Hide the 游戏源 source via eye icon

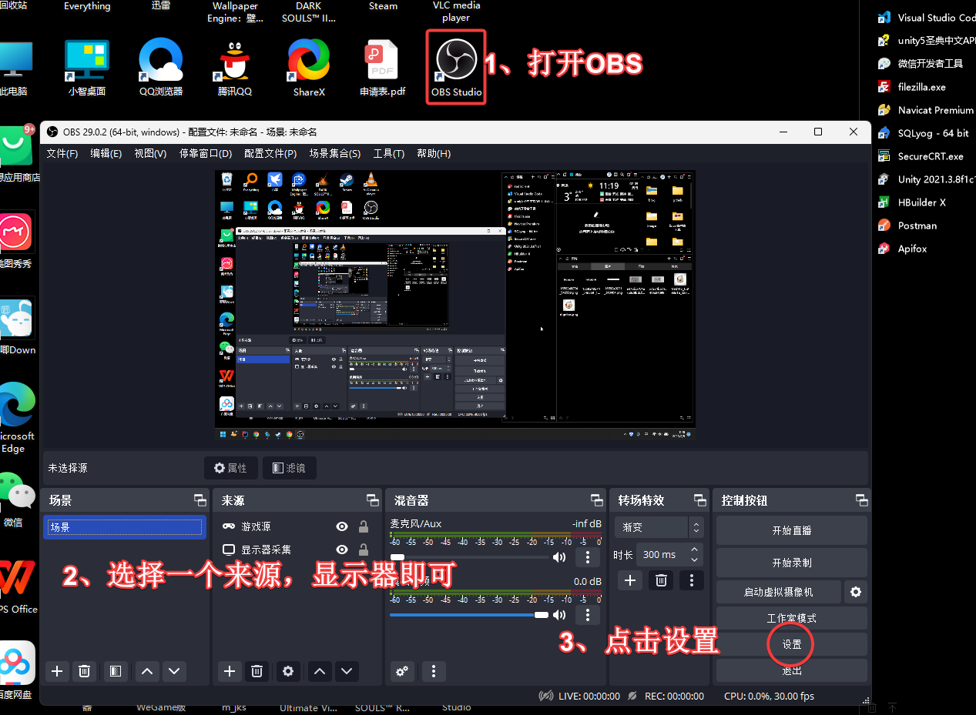click(342, 527)
